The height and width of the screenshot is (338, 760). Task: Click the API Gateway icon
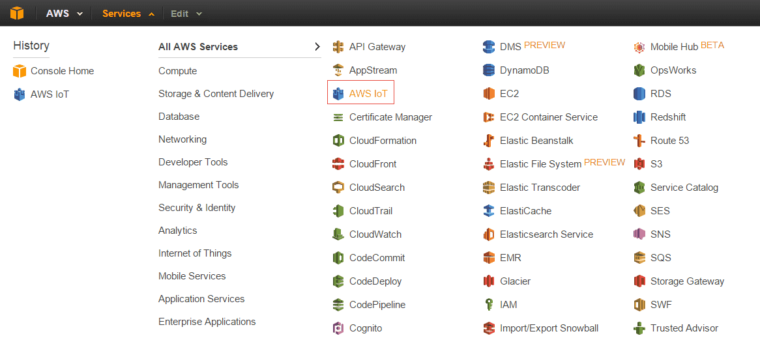click(338, 47)
